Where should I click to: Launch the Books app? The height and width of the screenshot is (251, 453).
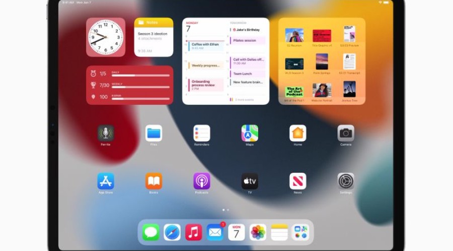(x=154, y=181)
